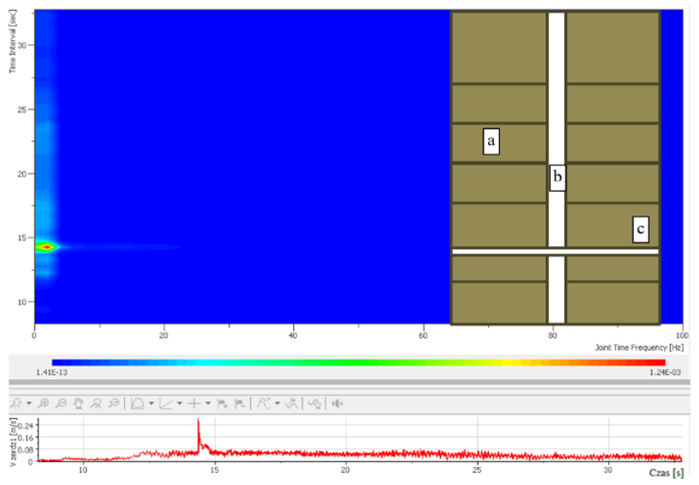Click the muted speaker icon

pyautogui.click(x=338, y=404)
